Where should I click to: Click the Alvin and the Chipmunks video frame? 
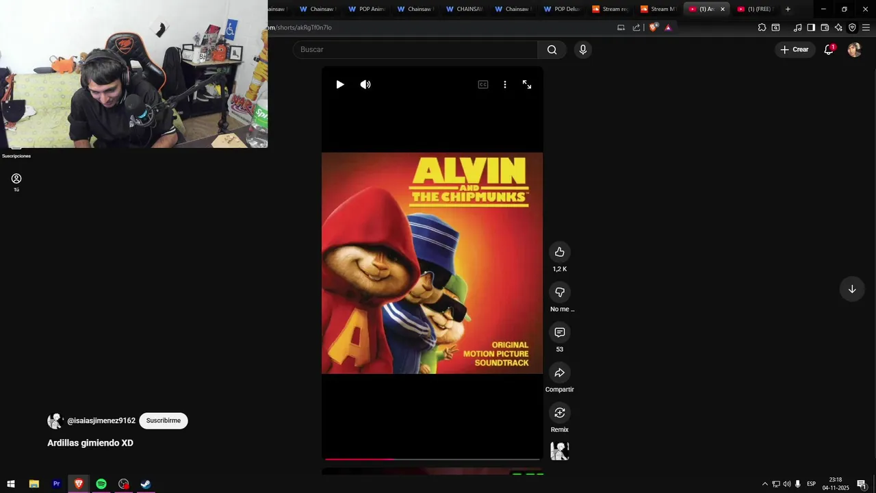pos(433,263)
